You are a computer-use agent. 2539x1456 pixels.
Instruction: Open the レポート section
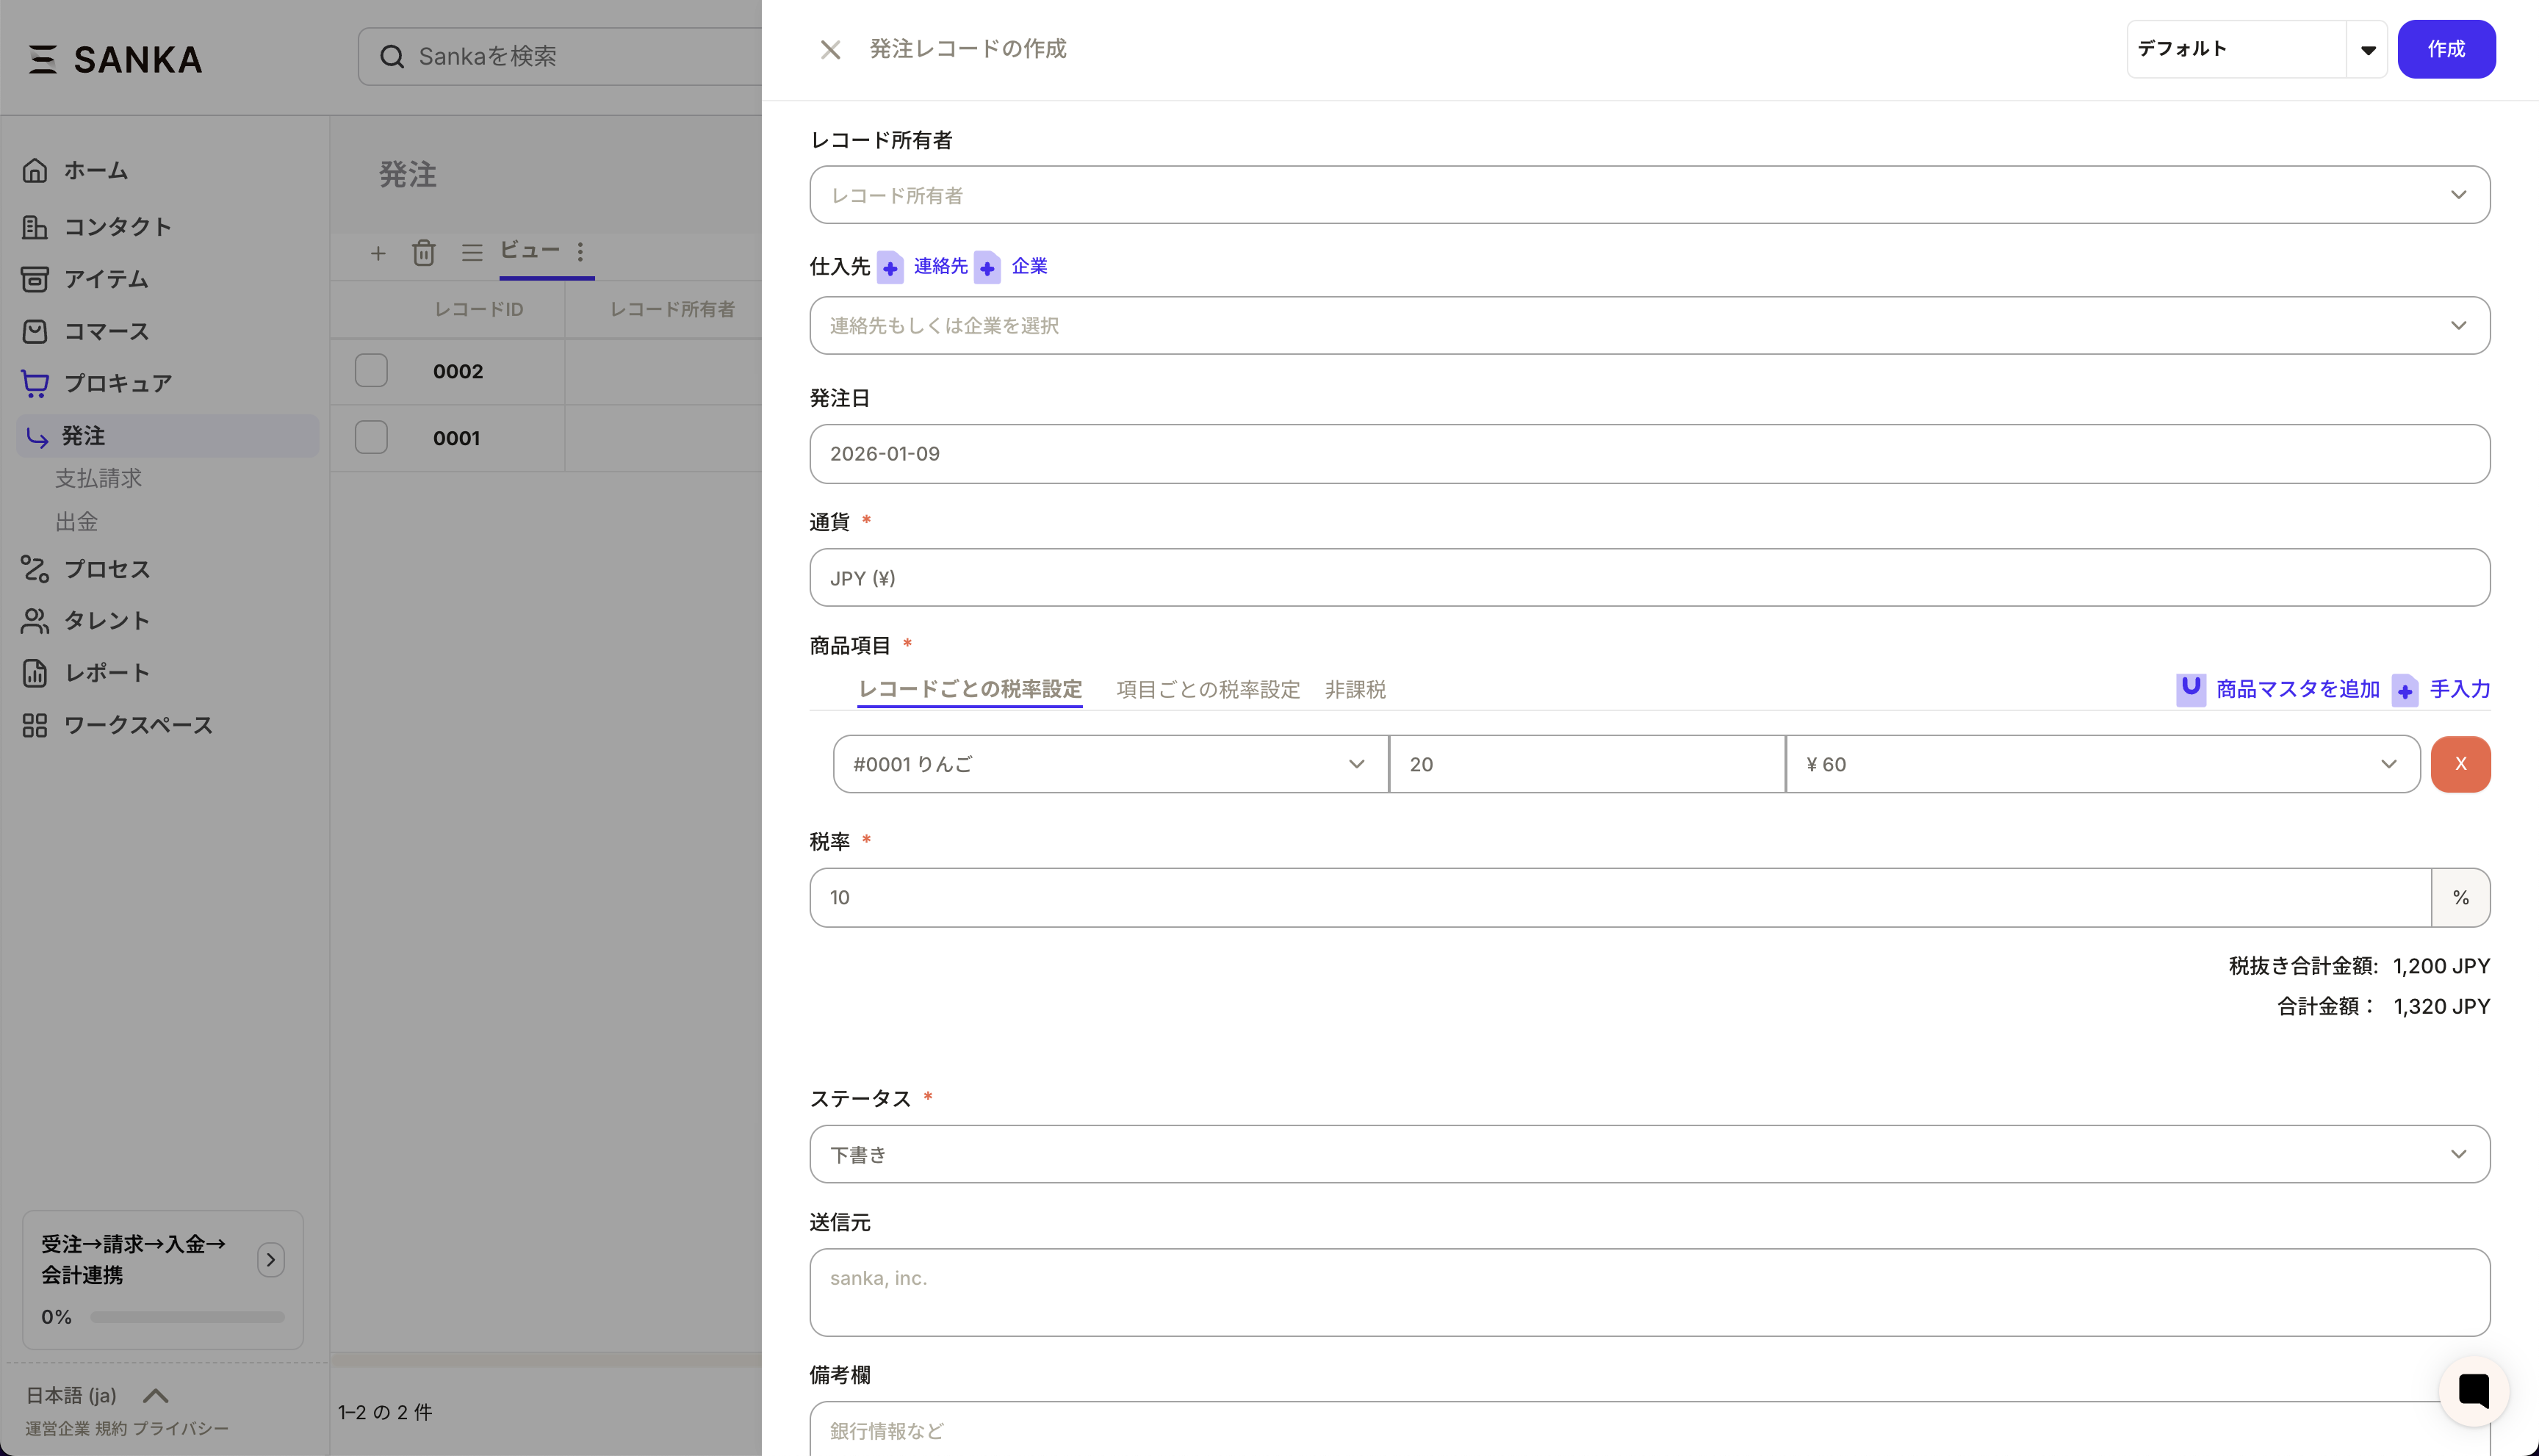pyautogui.click(x=104, y=672)
